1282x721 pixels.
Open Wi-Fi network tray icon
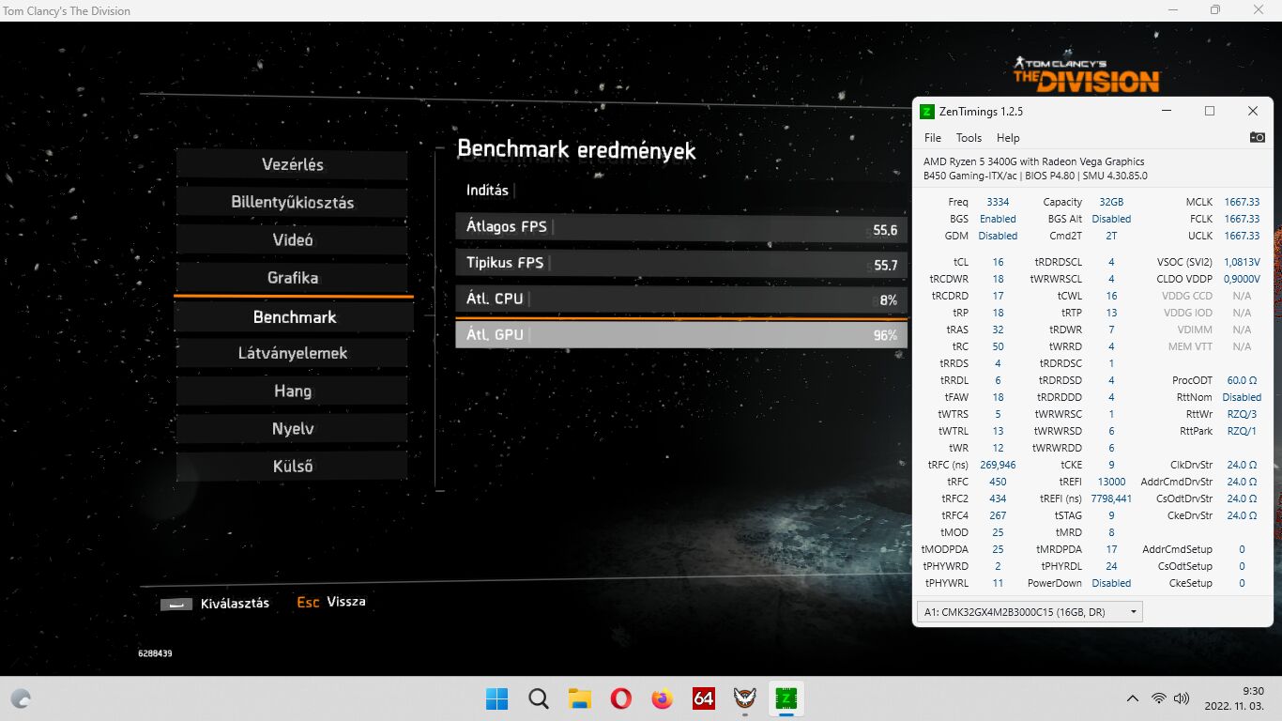[x=1159, y=698]
